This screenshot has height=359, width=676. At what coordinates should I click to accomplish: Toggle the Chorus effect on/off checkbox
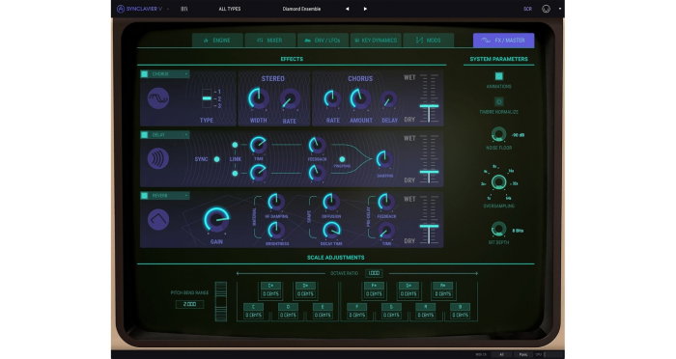coord(145,74)
